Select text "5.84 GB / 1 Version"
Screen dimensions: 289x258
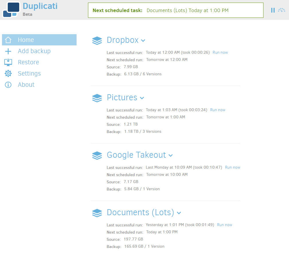click(x=142, y=189)
